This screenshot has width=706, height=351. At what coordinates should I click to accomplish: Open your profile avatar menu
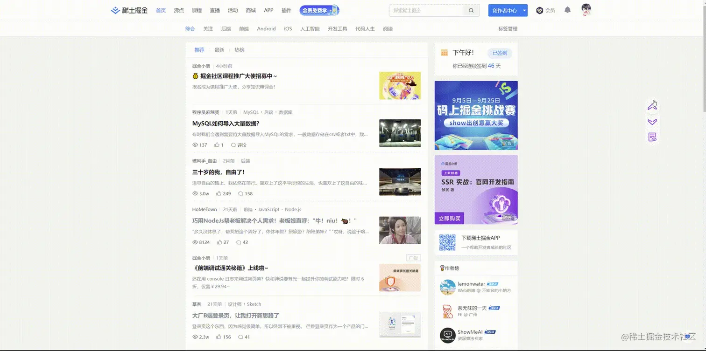(586, 9)
